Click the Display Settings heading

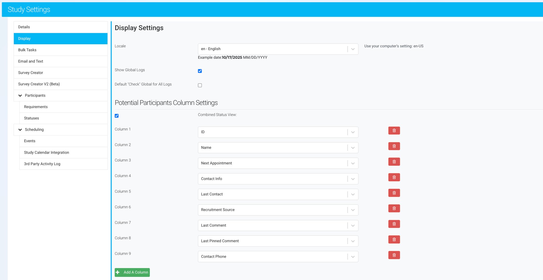[139, 28]
